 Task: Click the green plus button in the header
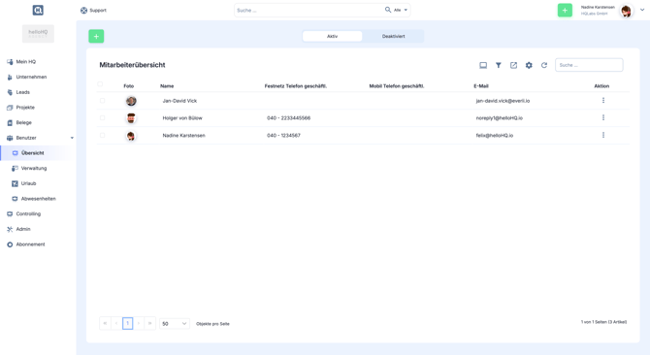tap(565, 10)
